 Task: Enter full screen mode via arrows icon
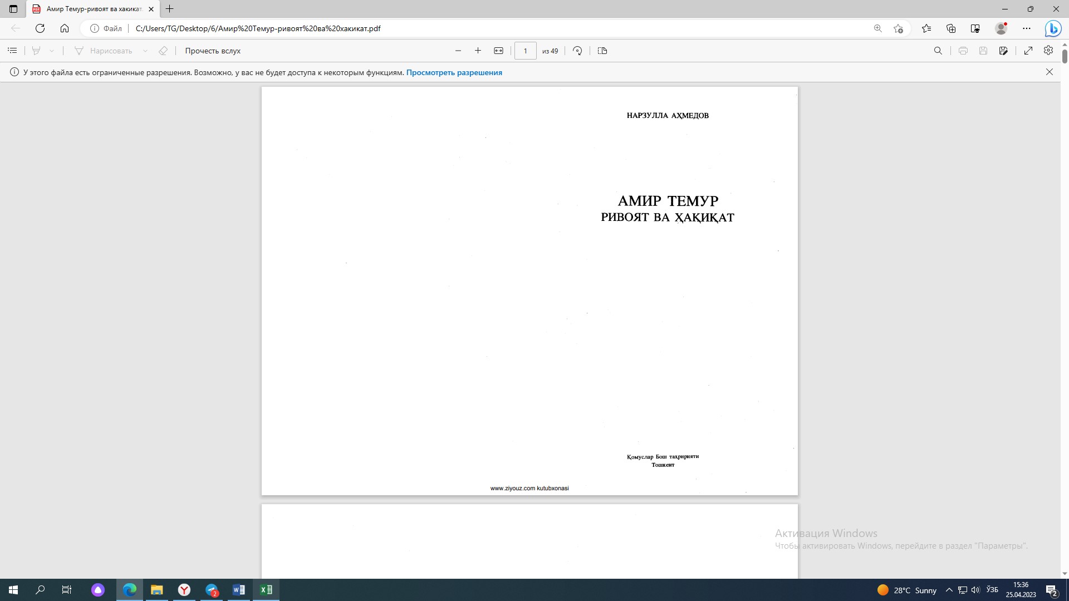[1028, 51]
